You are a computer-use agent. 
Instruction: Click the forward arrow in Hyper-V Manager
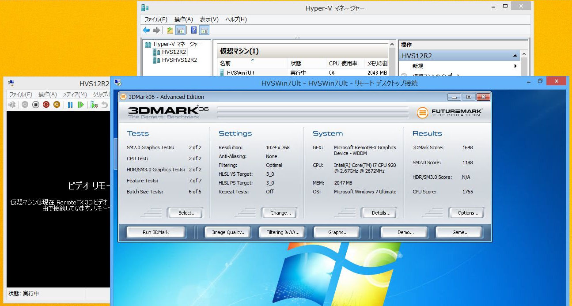tap(156, 30)
